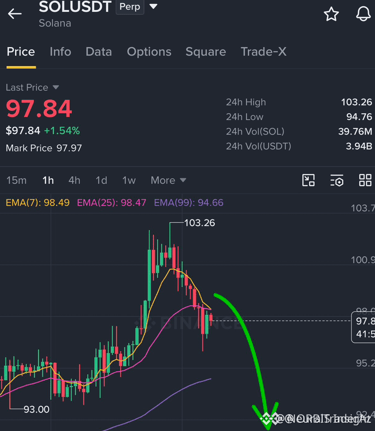
Task: Tap the Solana subtitle
Action: [55, 23]
